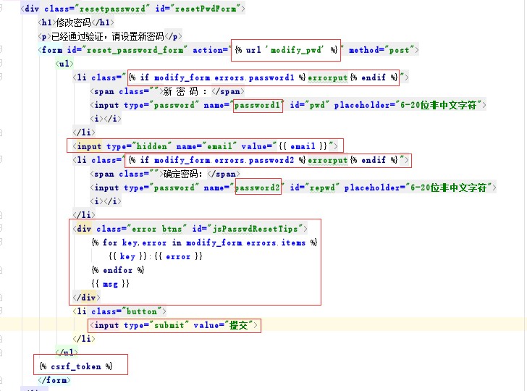Click the for key,error in modify_form.errors.items line
The image size is (527, 391).
coord(204,243)
